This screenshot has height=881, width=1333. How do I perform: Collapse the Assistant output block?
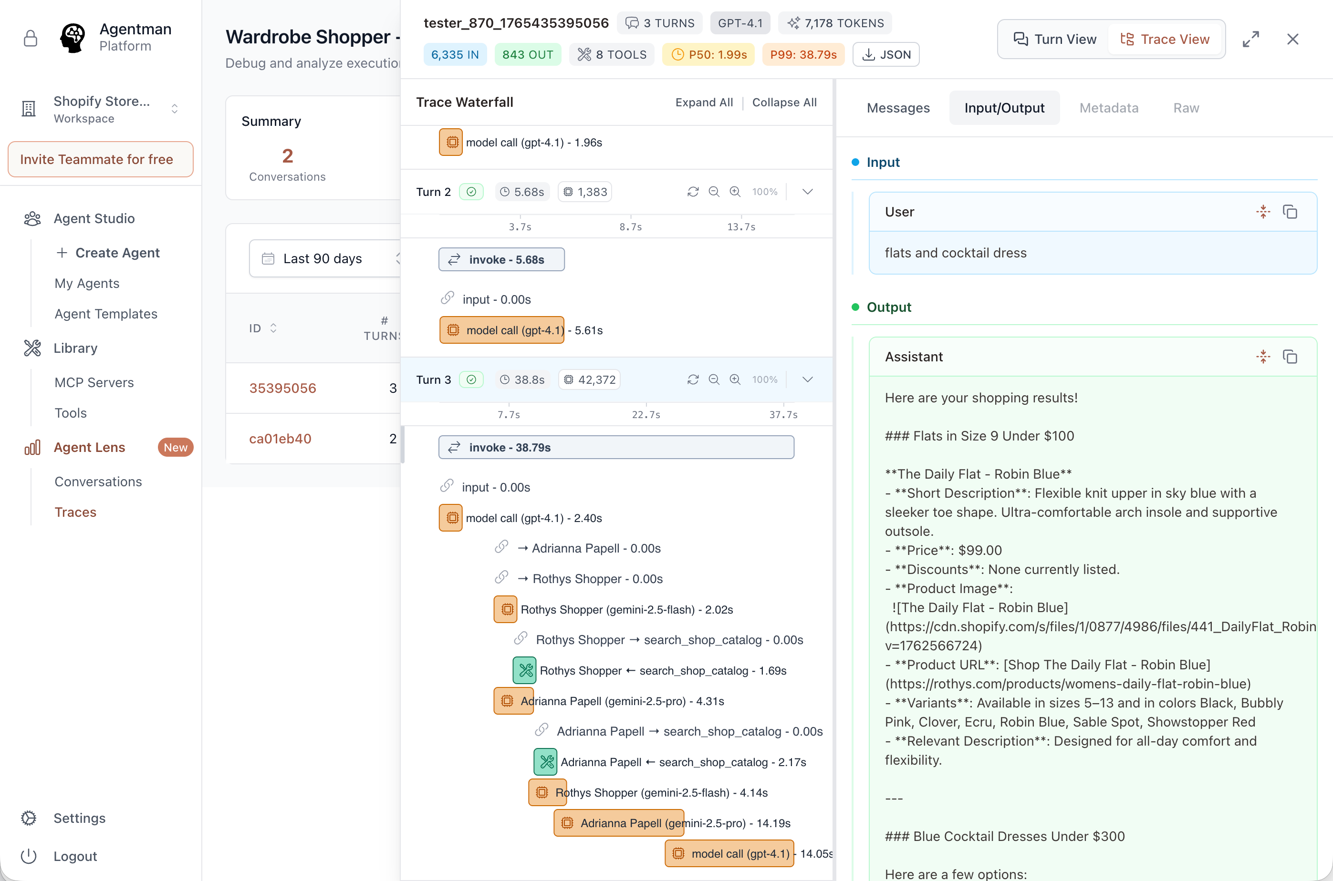(x=1263, y=357)
